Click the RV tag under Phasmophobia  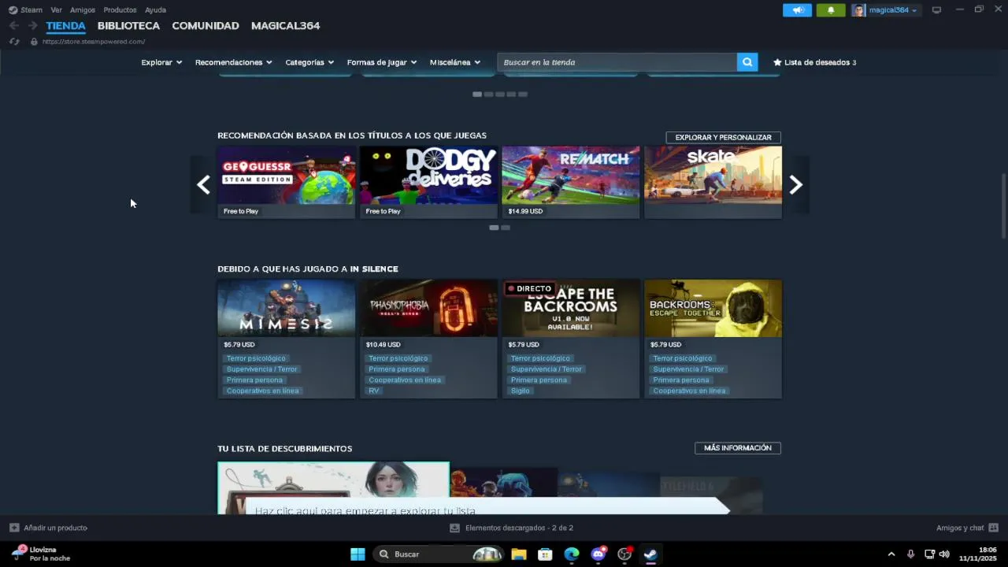(x=374, y=391)
